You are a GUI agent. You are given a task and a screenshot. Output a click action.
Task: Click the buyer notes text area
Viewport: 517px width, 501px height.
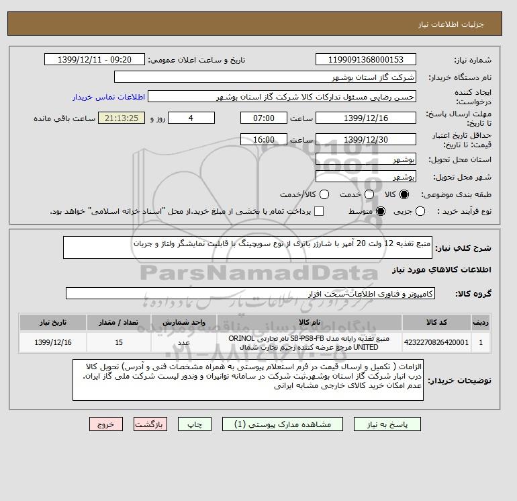248,380
